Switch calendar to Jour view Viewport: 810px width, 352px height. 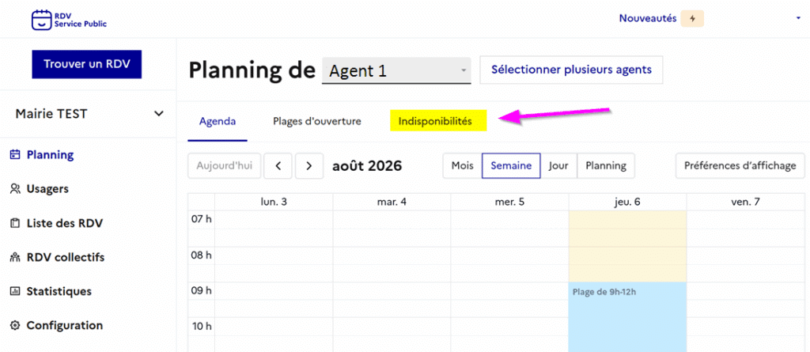click(x=558, y=166)
